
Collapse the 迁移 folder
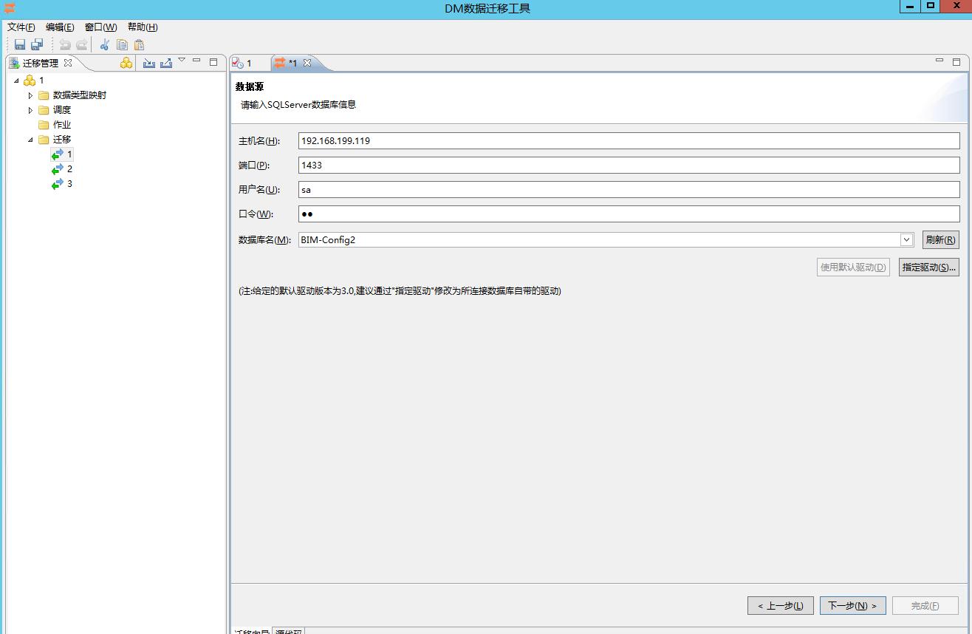point(30,139)
